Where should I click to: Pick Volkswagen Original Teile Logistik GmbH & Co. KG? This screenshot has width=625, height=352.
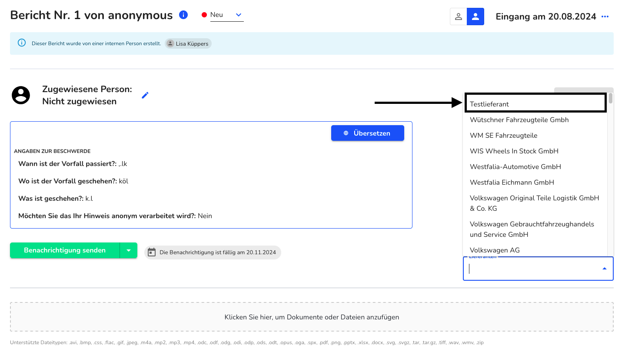(x=535, y=203)
